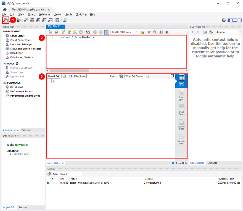This screenshot has height=211, width=243.
Task: Stop the running query
Action: (81, 32)
